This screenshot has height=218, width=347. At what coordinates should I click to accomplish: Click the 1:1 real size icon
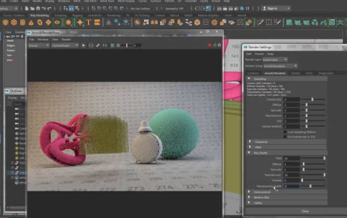click(105, 45)
